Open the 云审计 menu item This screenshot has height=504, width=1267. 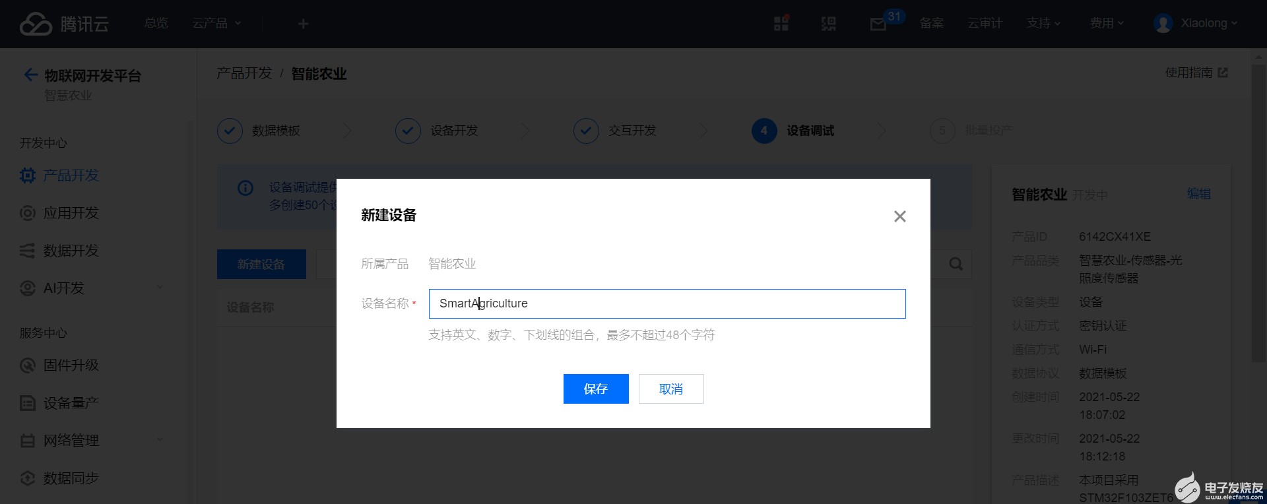point(985,24)
